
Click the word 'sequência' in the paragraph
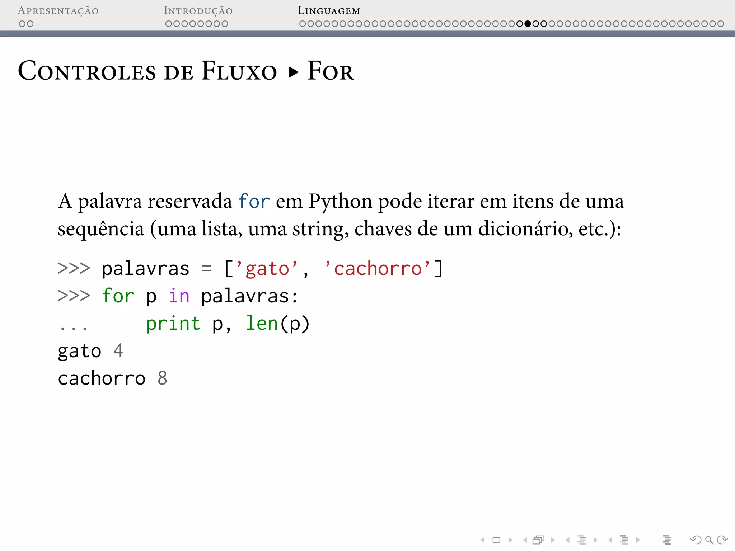(x=101, y=229)
